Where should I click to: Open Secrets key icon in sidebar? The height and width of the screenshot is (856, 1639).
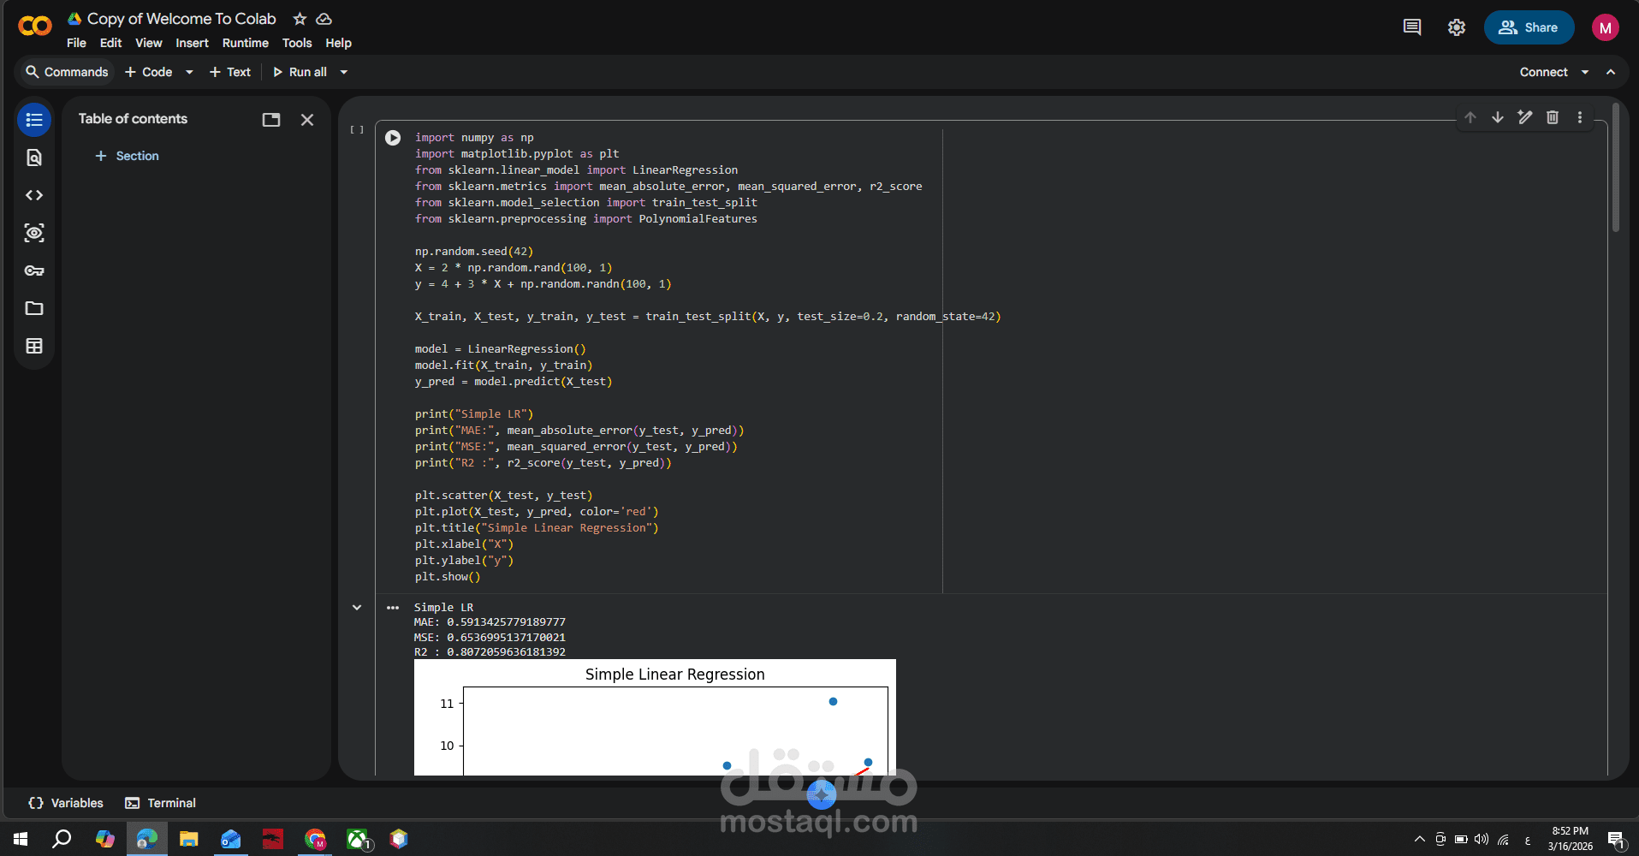(x=34, y=270)
